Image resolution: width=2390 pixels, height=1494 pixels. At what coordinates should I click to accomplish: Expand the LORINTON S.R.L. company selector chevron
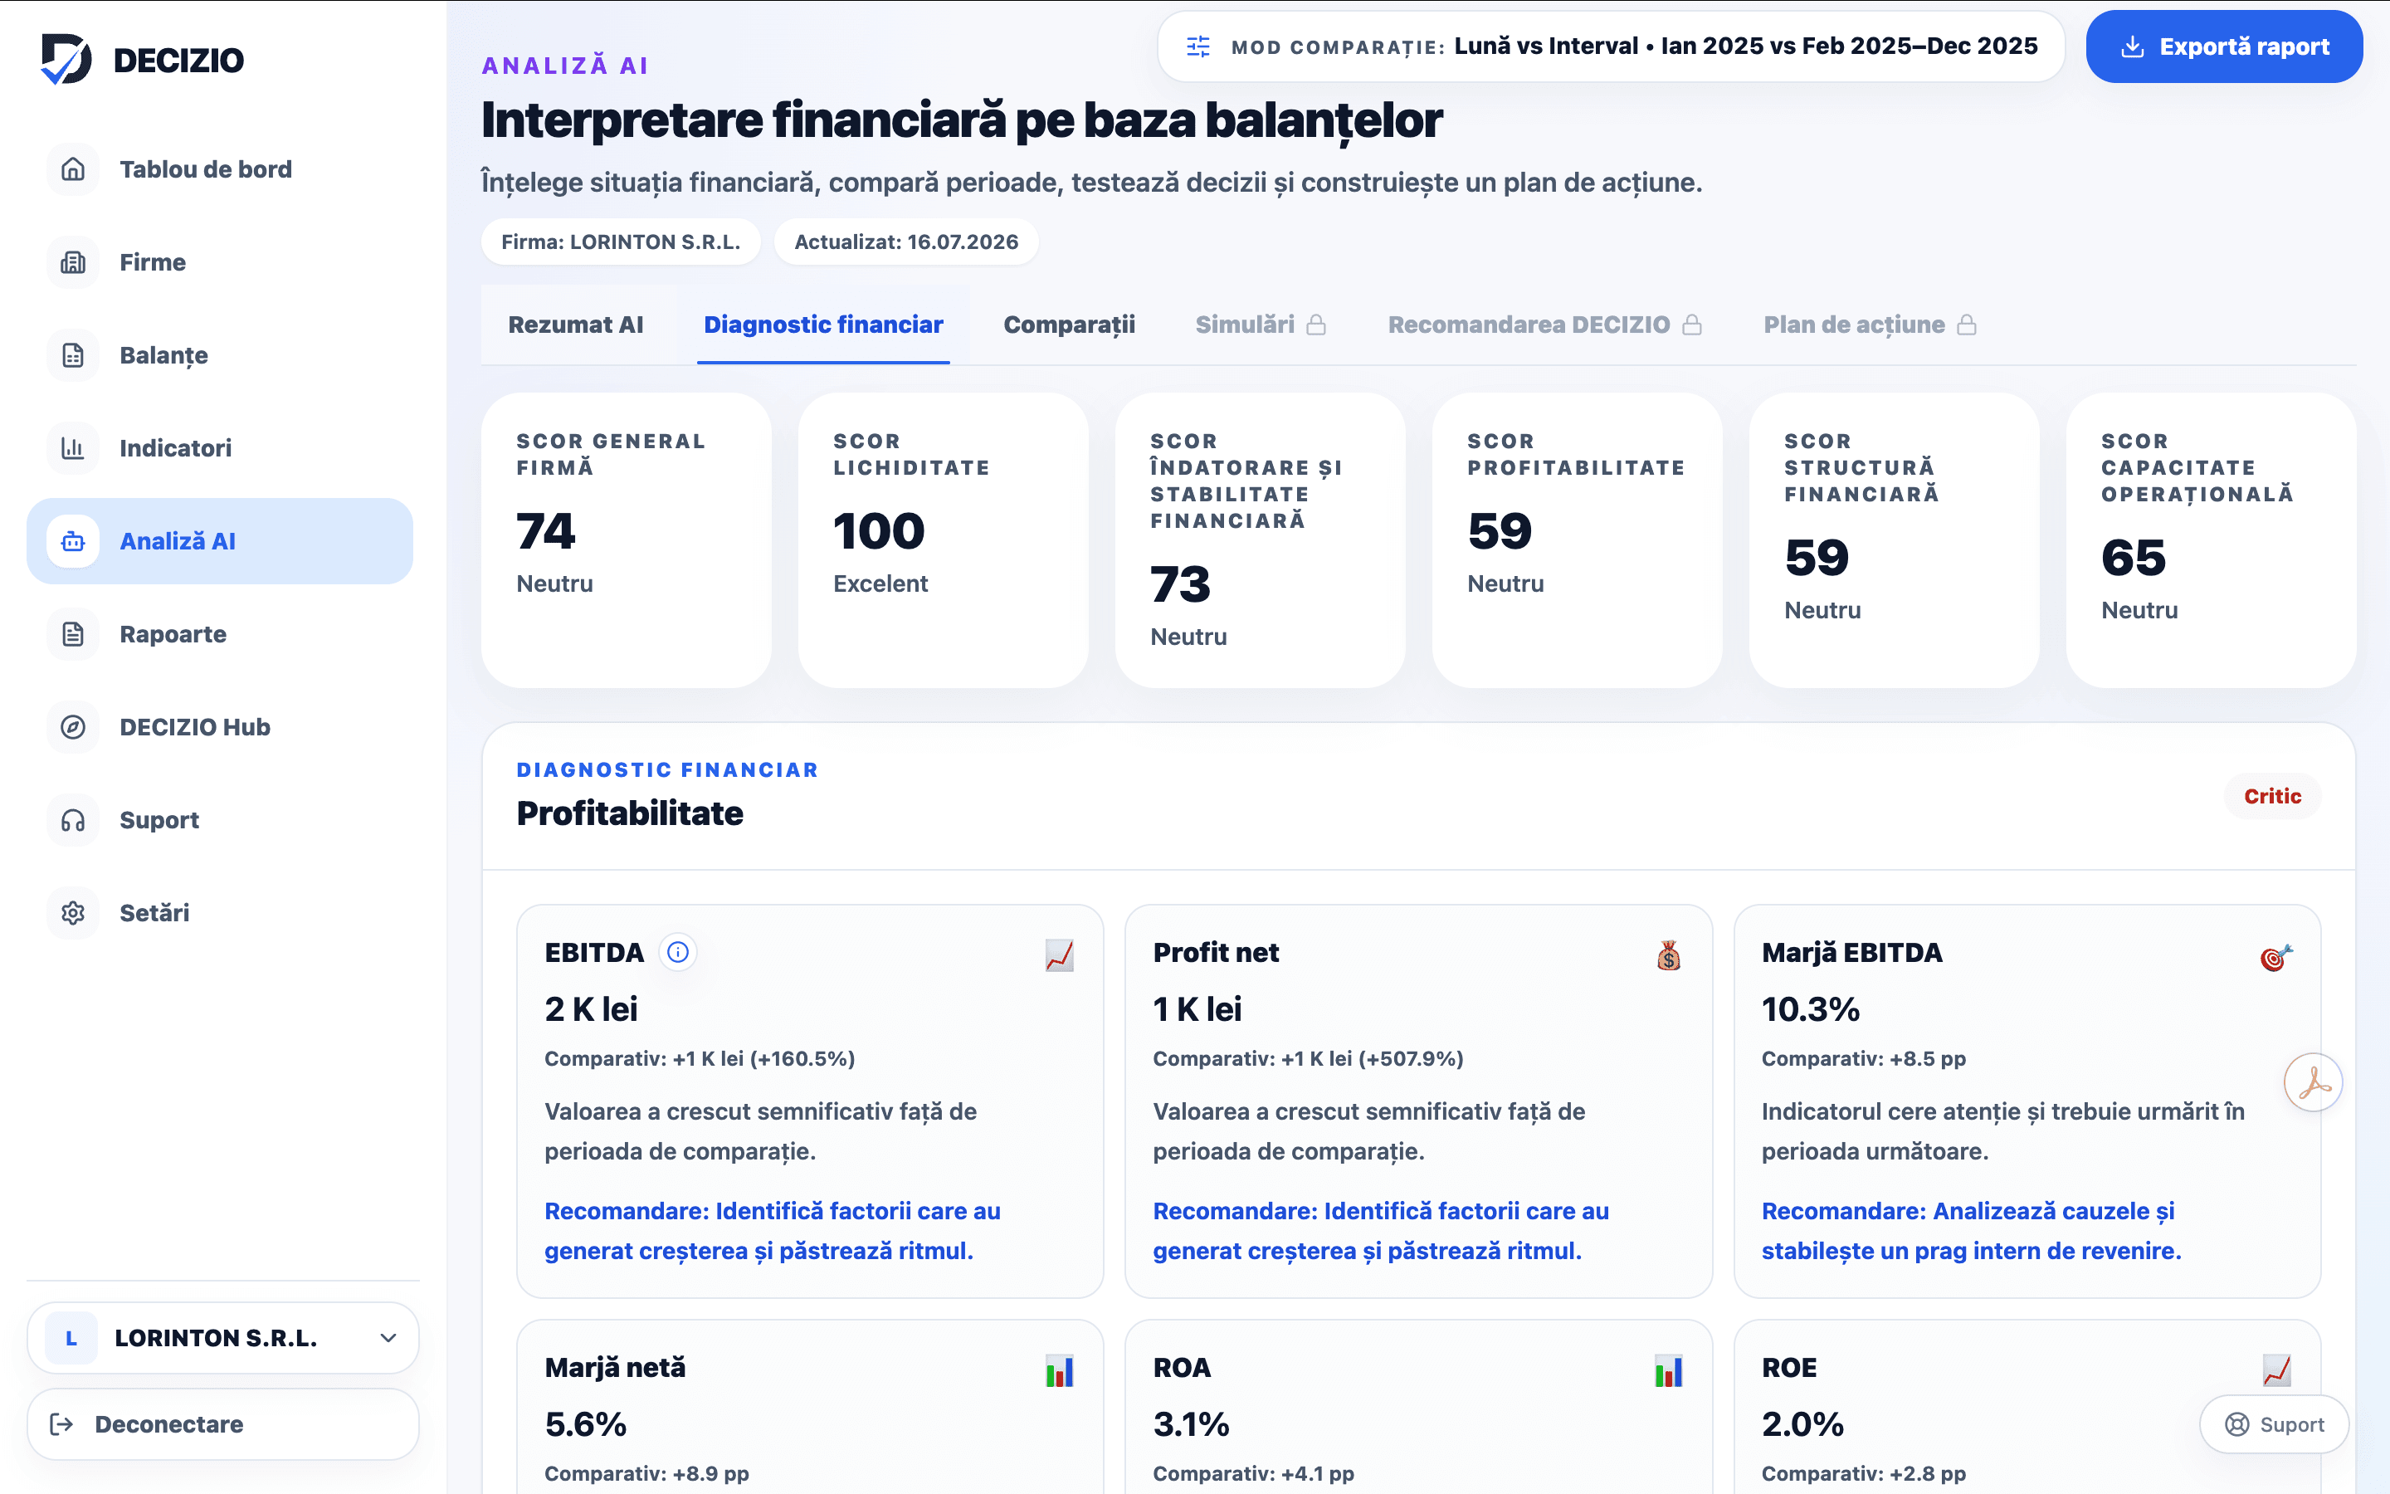click(388, 1338)
